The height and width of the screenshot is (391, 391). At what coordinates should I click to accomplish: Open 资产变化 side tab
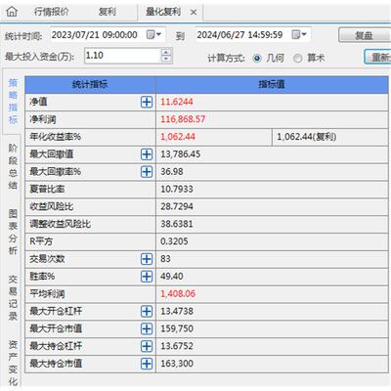pyautogui.click(x=13, y=363)
